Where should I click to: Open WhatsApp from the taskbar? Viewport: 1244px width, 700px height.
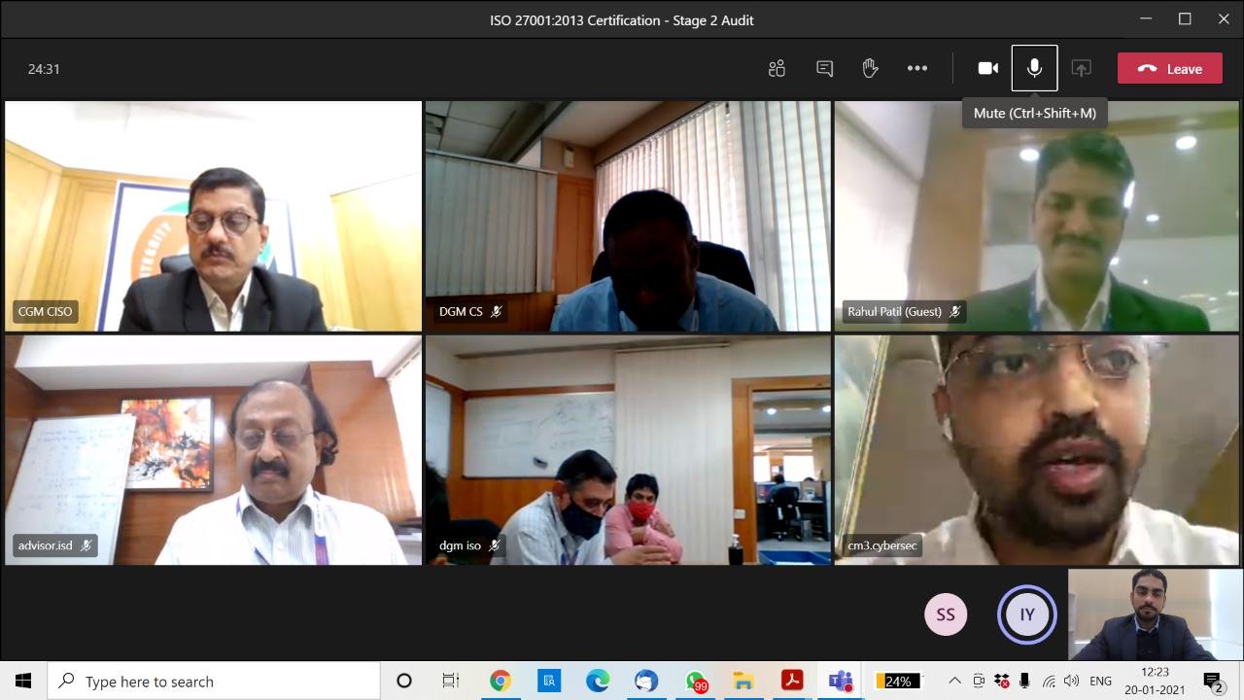(x=695, y=681)
